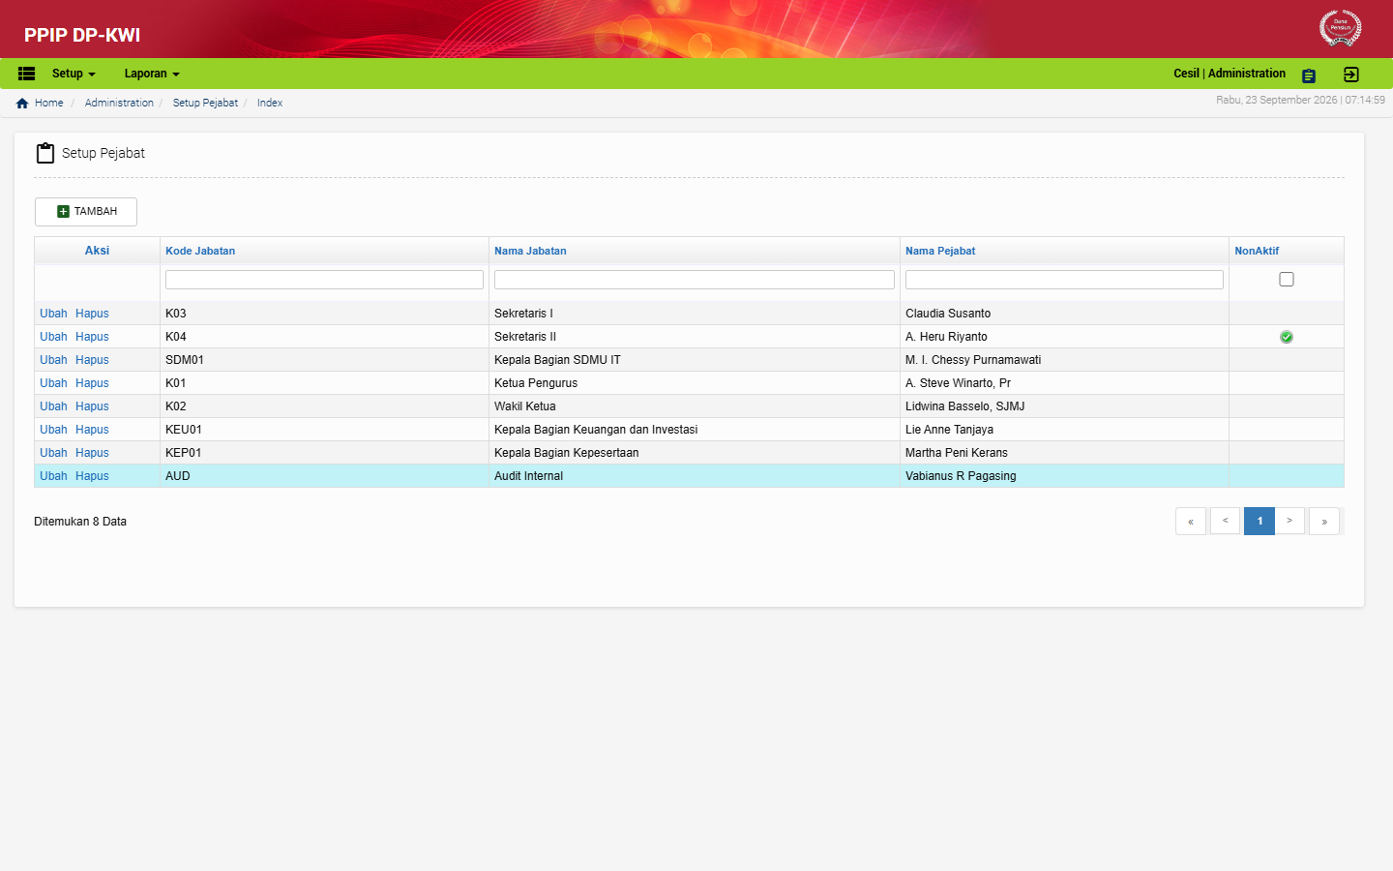Focus the Nama Pejabat filter field
This screenshot has height=871, width=1393.
click(1064, 280)
